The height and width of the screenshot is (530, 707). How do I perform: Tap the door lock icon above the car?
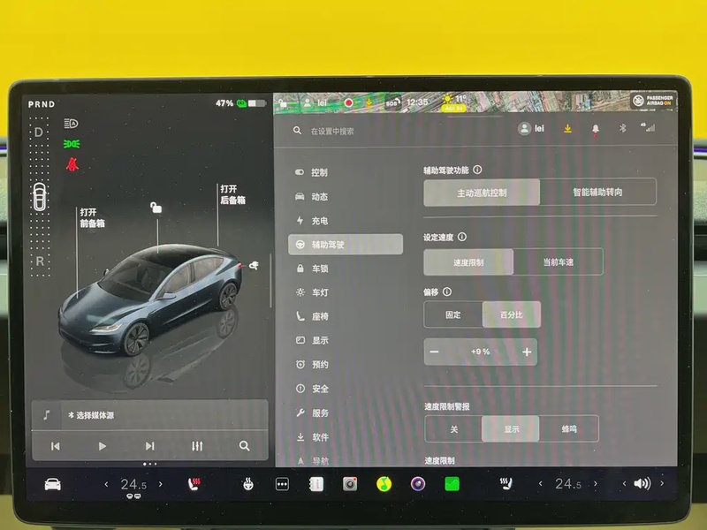click(156, 208)
